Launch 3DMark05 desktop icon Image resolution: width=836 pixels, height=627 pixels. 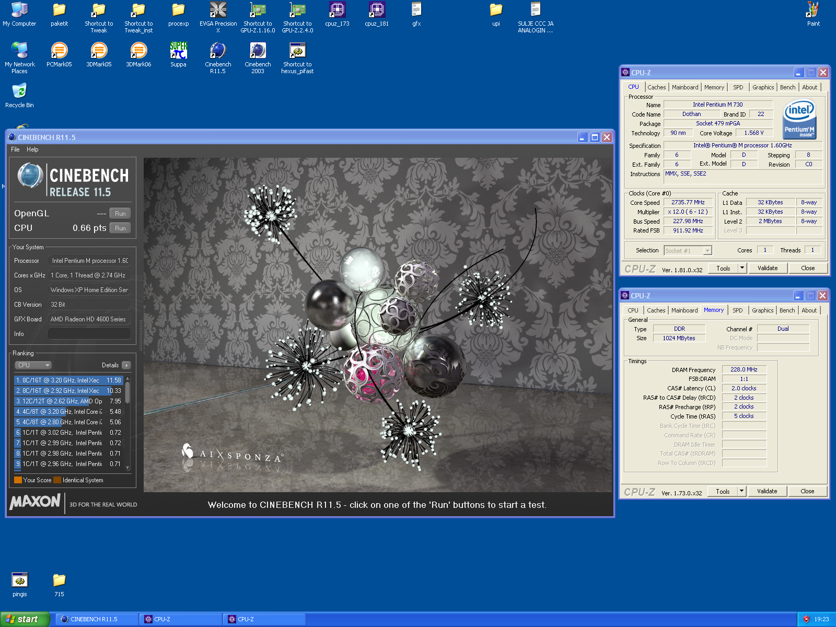coord(99,54)
